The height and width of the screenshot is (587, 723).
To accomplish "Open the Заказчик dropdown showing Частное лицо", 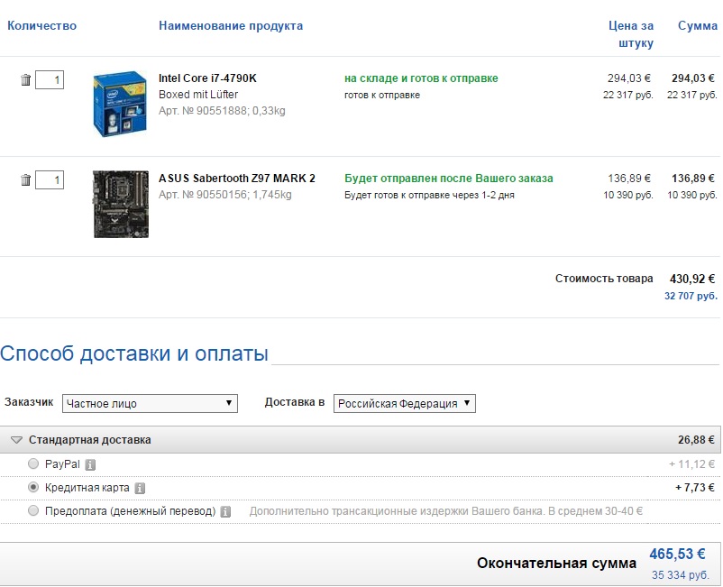I will coord(150,403).
